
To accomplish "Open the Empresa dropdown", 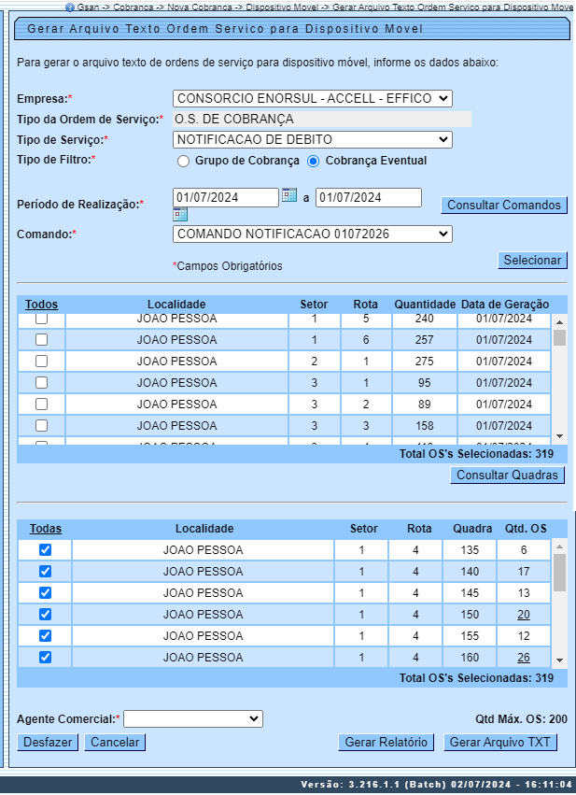I will 312,98.
